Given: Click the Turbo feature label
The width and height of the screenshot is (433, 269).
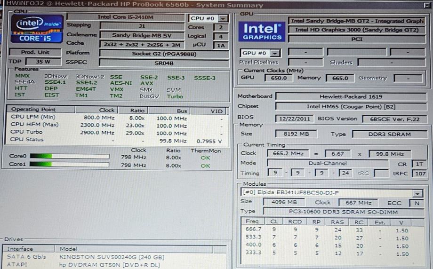Looking at the screenshot, I should click(x=175, y=96).
